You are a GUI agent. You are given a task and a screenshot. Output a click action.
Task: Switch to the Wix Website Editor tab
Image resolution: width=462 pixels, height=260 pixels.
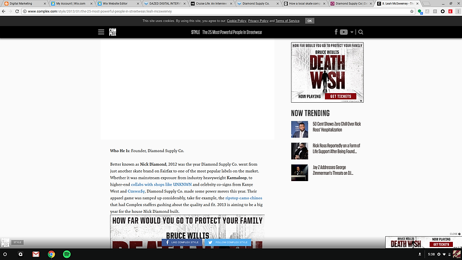117,3
